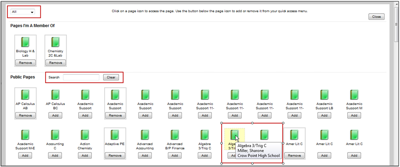Click the Public Pages search field
400x167 pixels.
(x=81, y=77)
